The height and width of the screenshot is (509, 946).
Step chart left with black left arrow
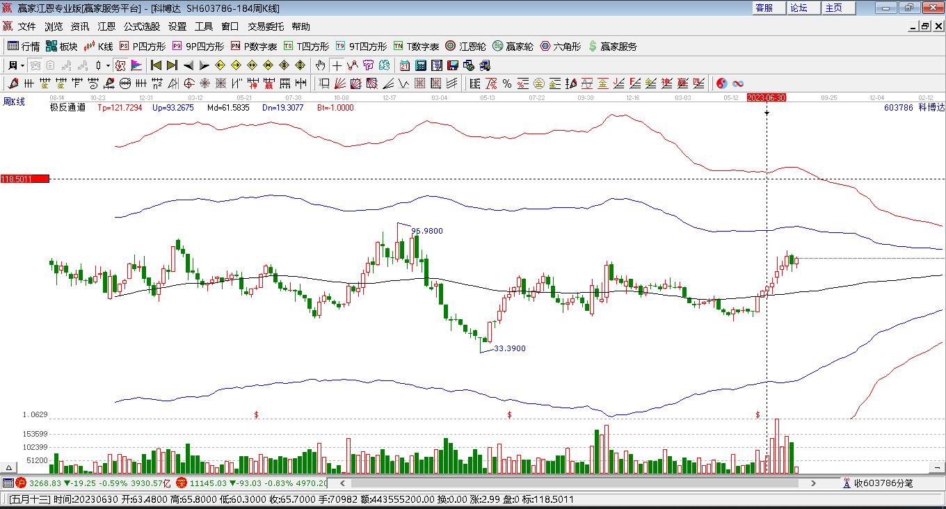[x=188, y=66]
